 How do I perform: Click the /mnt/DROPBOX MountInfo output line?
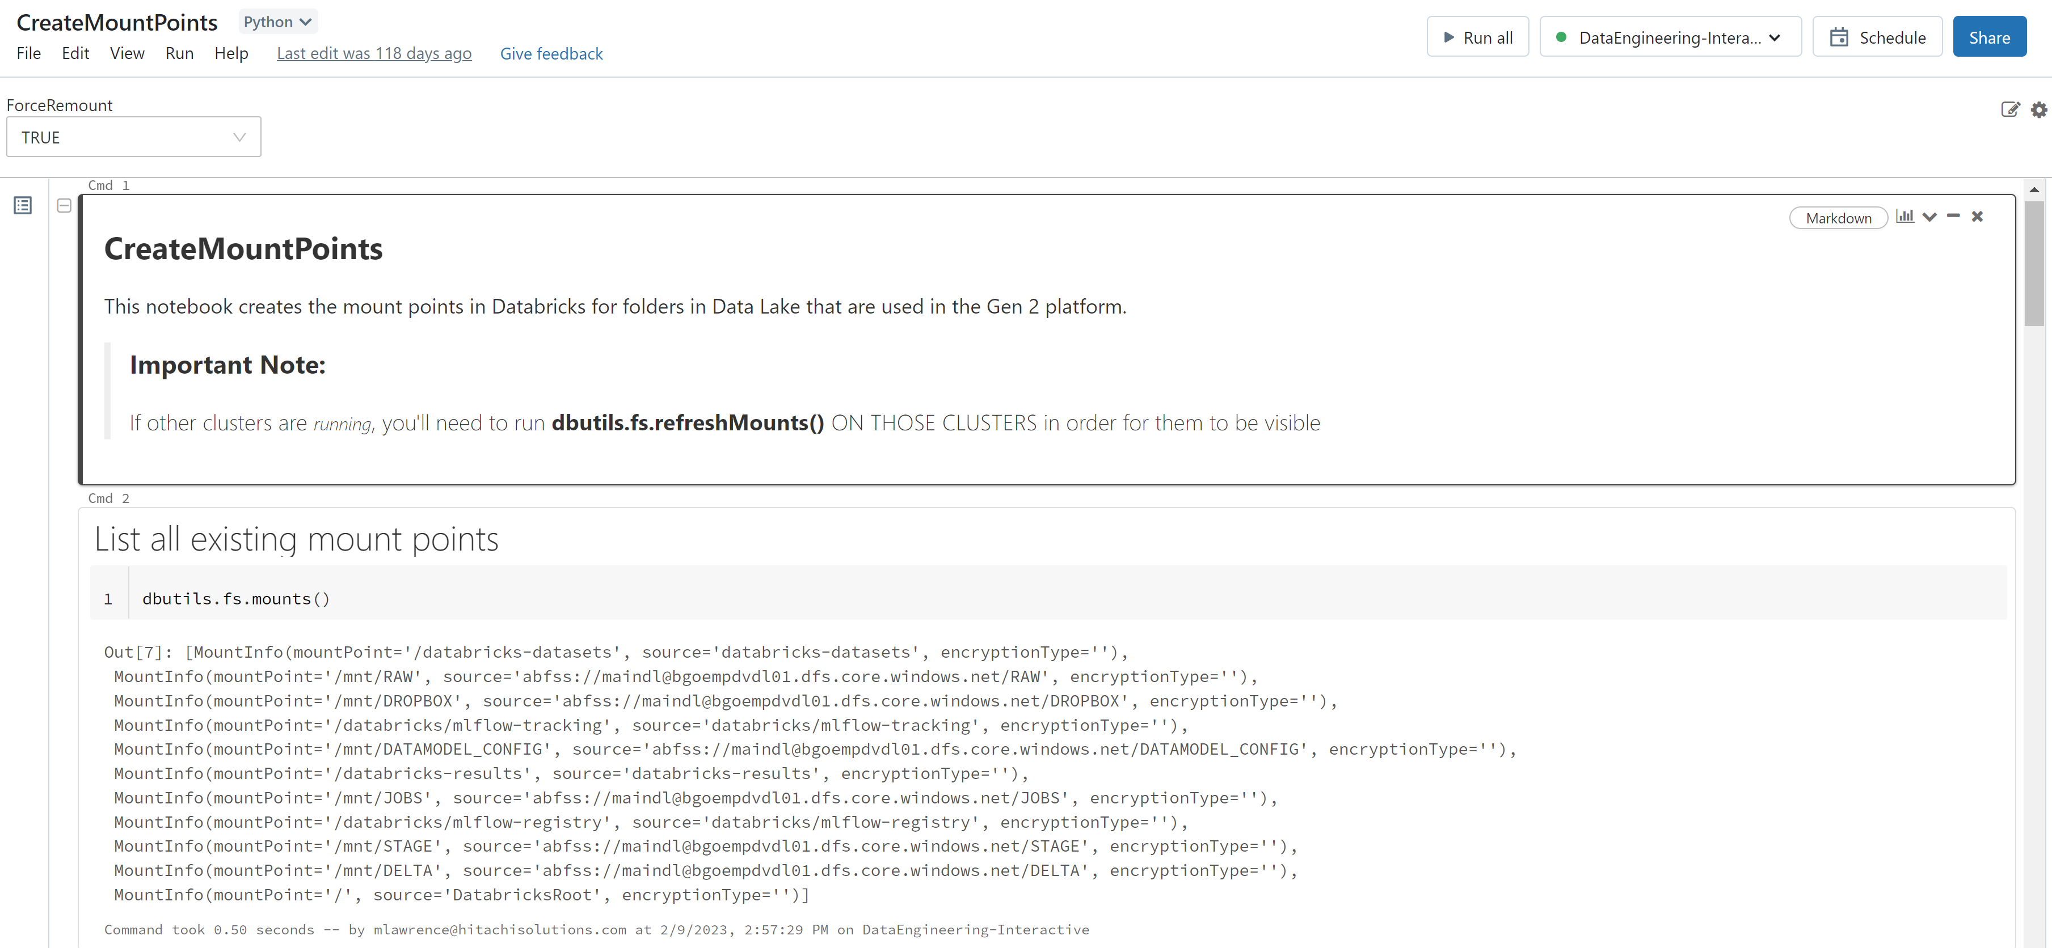(725, 700)
